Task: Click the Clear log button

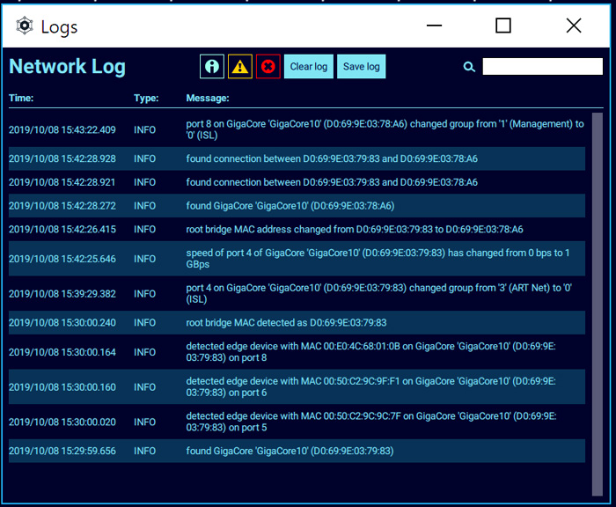Action: pyautogui.click(x=308, y=66)
